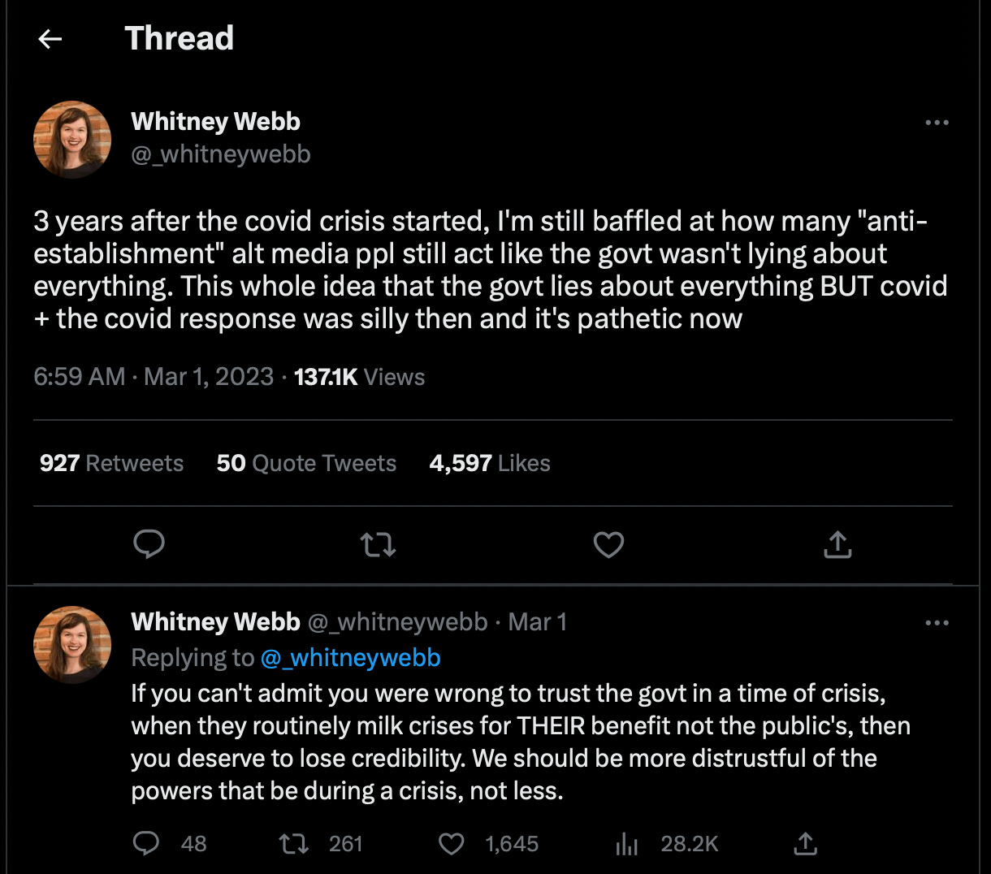991x874 pixels.
Task: Open the main tweet's more options menu
Action: click(937, 123)
